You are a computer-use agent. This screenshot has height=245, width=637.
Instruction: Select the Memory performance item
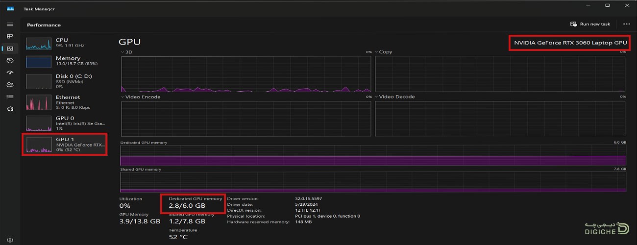click(x=65, y=61)
